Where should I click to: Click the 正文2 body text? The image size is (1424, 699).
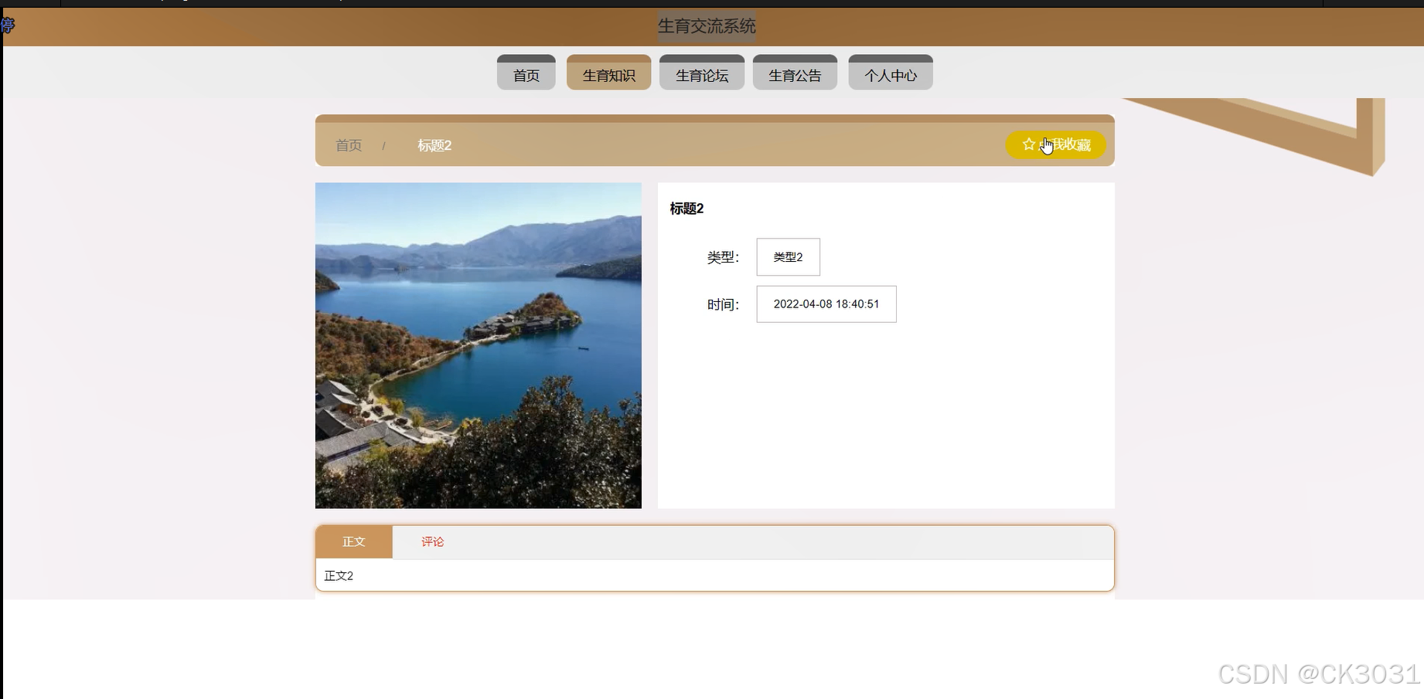(x=339, y=575)
